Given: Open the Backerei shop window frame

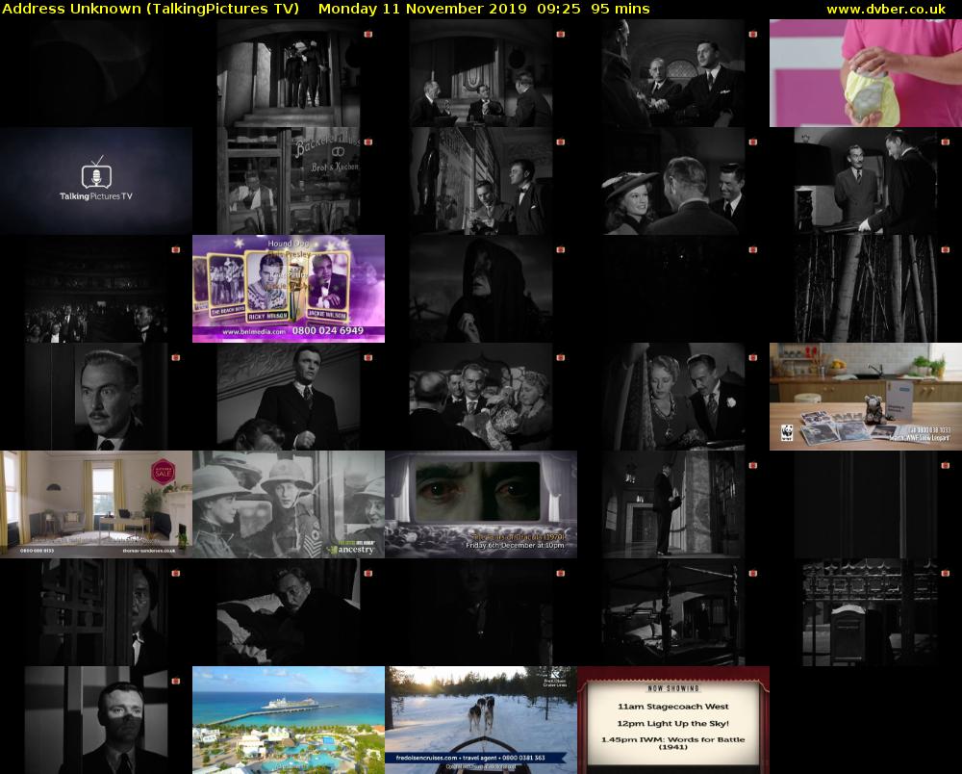Looking at the screenshot, I should (x=289, y=180).
